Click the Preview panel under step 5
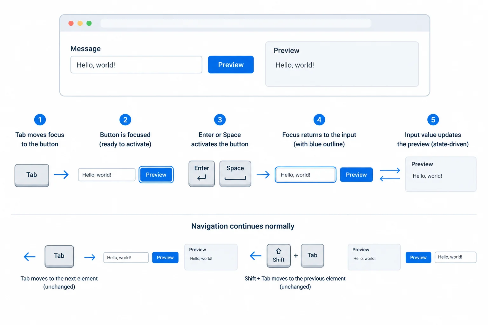488x325 pixels. pos(441,174)
